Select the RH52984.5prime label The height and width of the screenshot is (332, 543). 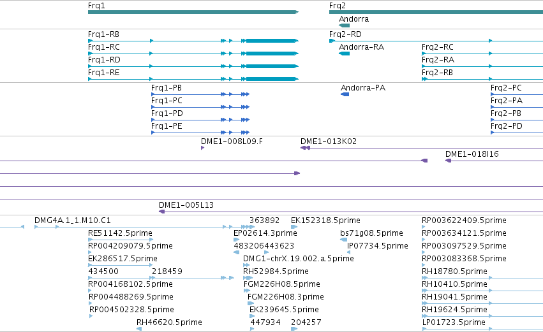(x=276, y=271)
